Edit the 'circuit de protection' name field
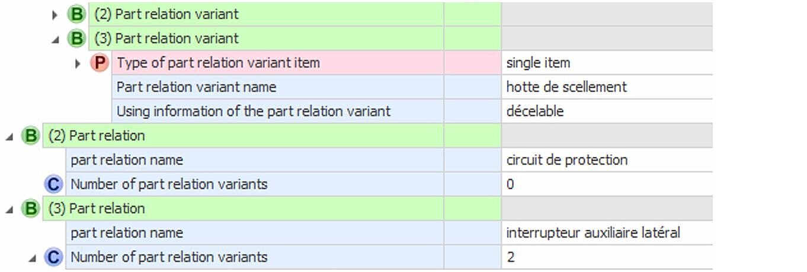807x272 pixels. pyautogui.click(x=607, y=160)
